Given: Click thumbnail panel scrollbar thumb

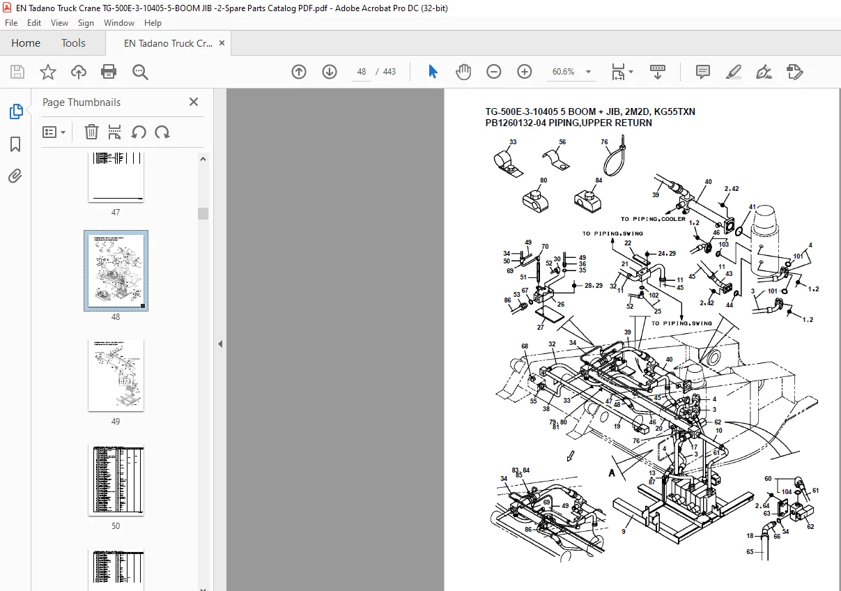Looking at the screenshot, I should 203,213.
